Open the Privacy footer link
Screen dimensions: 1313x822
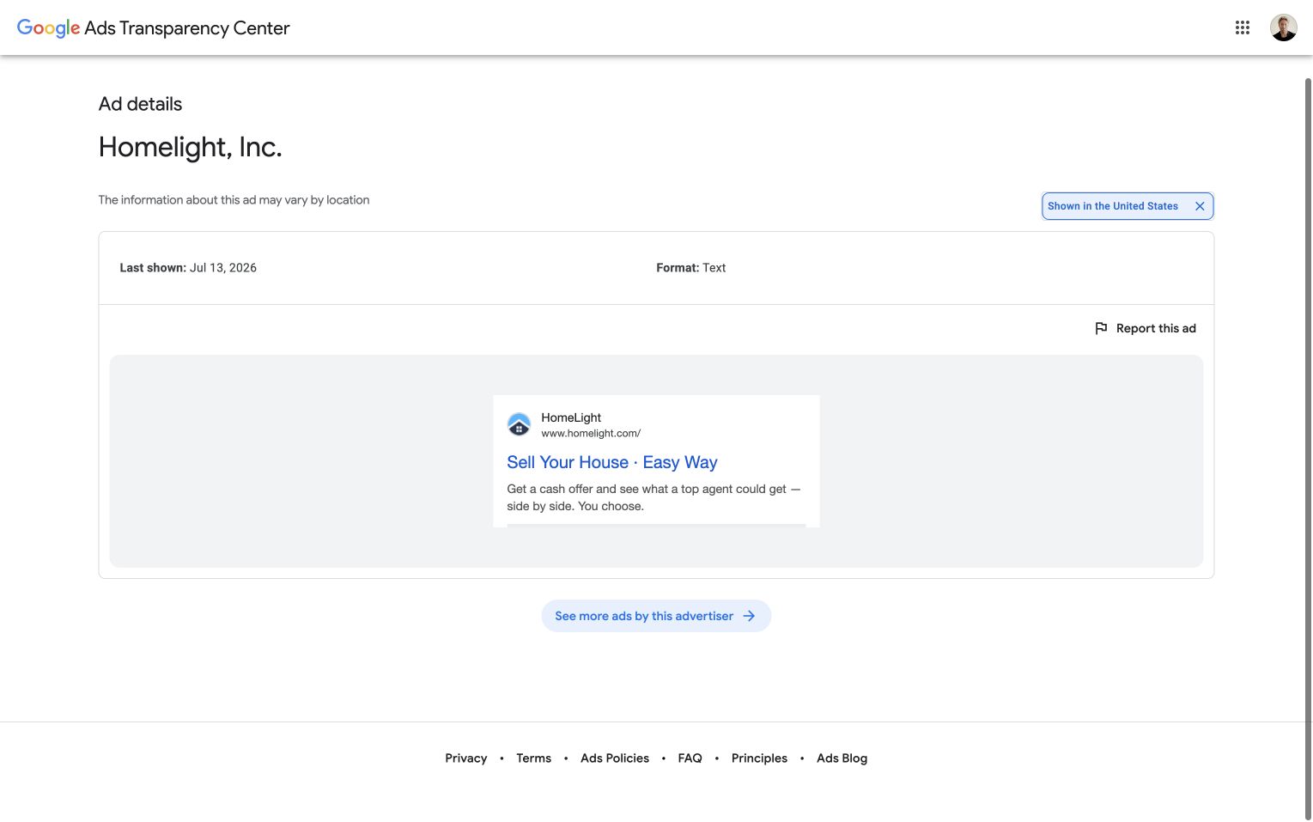(x=465, y=758)
